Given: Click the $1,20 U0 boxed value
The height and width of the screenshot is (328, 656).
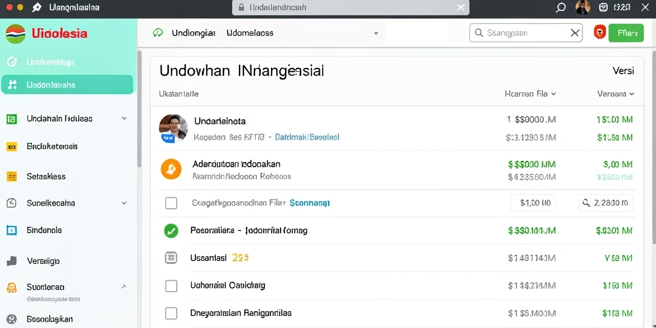Looking at the screenshot, I should pyautogui.click(x=533, y=203).
